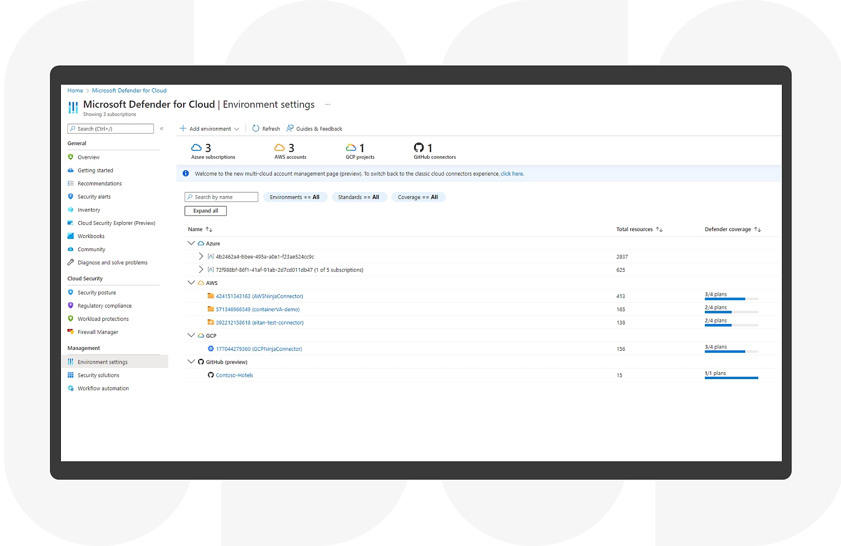
Task: Open the Security alerts shield item
Action: (94, 197)
